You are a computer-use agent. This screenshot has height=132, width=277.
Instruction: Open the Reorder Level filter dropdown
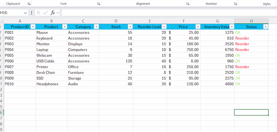[164, 27]
